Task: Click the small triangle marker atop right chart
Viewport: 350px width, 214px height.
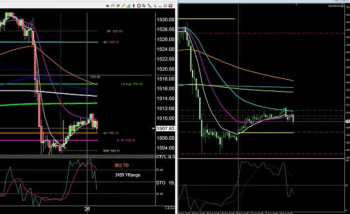Action: 296,4
